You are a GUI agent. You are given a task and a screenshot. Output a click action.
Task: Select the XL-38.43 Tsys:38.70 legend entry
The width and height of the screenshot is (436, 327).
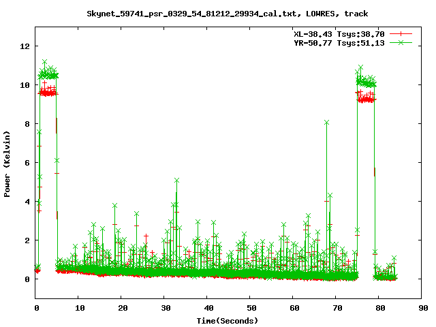(339, 34)
